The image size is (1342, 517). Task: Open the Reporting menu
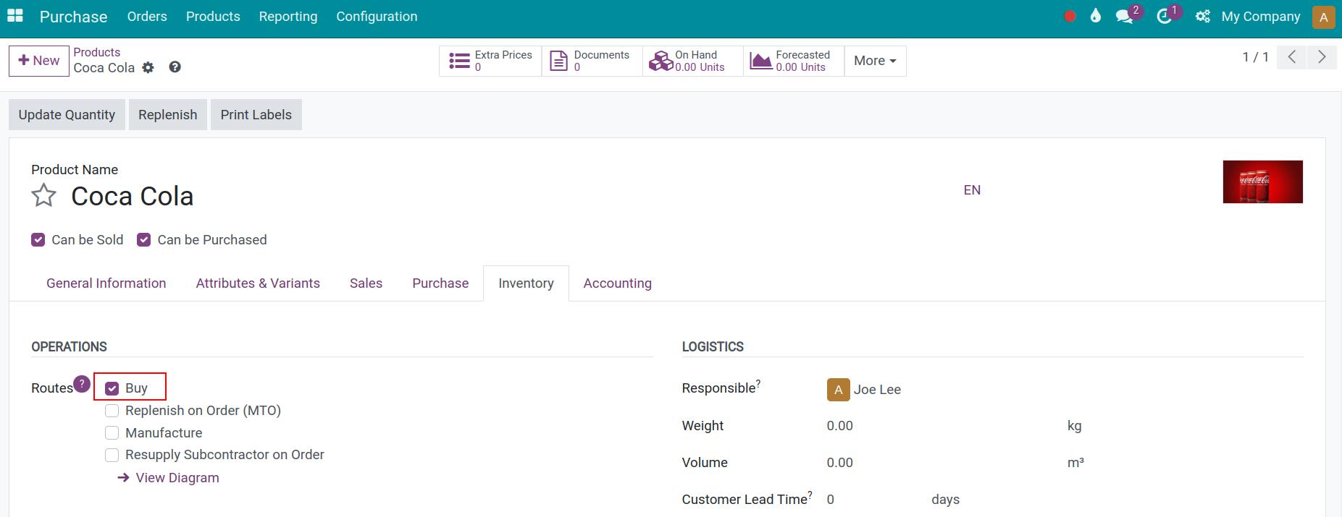click(x=288, y=17)
